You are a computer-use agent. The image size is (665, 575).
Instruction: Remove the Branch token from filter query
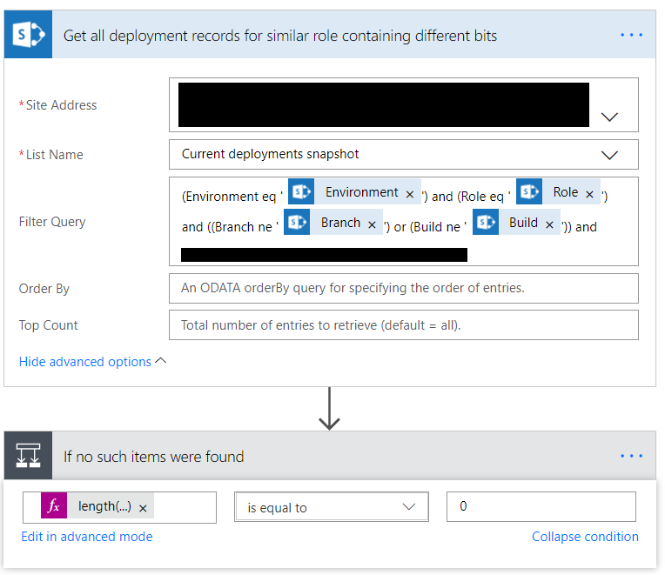[372, 225]
